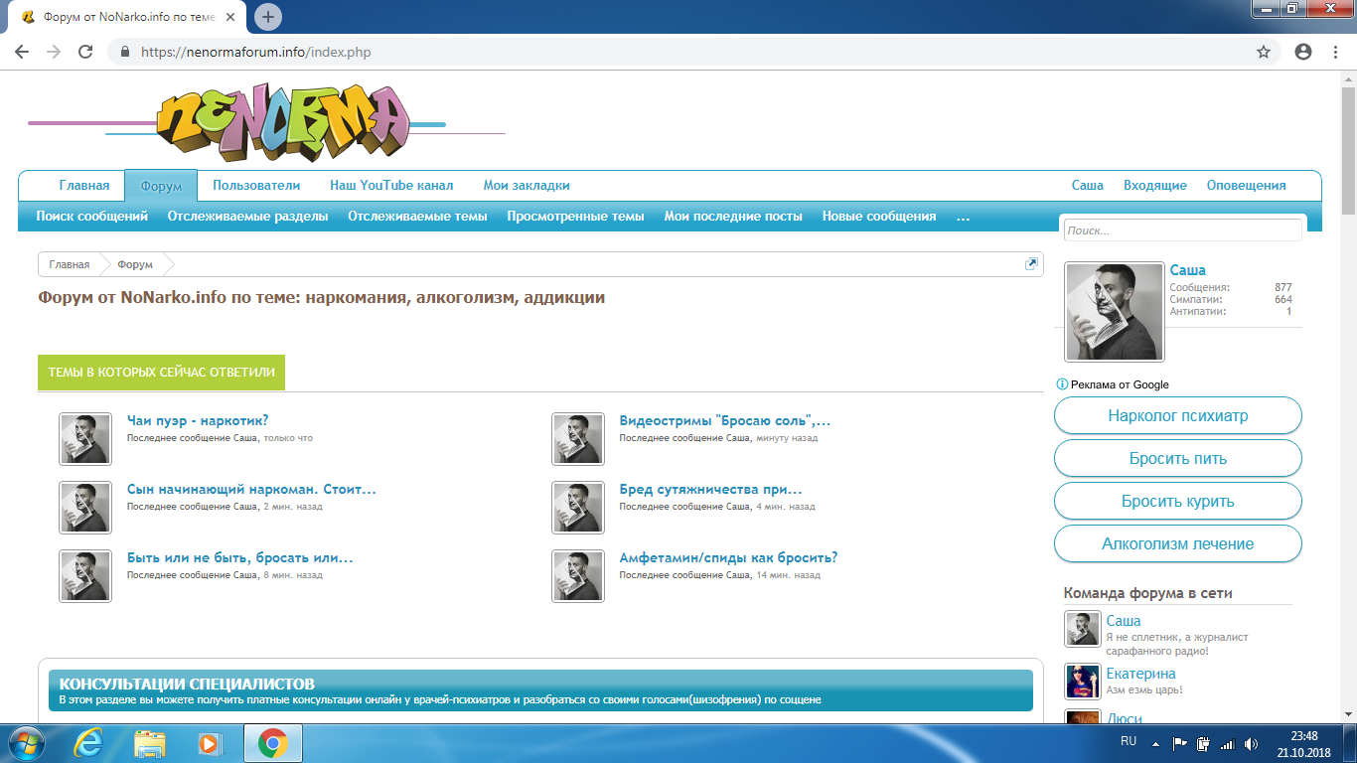The height and width of the screenshot is (763, 1357).
Task: Open Internet Explorer from the taskbar
Action: coord(89,743)
